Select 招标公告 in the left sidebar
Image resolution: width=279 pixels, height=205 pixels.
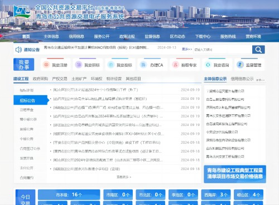click(31, 100)
